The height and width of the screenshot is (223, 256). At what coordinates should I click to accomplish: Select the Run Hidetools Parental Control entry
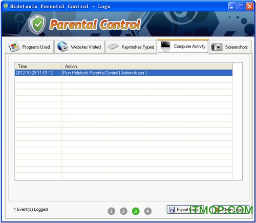(147, 73)
